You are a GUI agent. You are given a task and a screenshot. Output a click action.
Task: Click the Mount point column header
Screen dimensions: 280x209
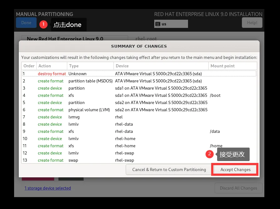tap(233, 66)
